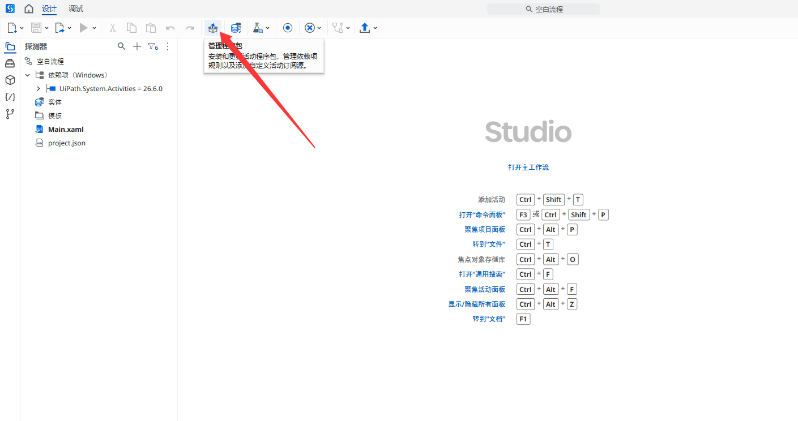Click the 添加活动 shortcut label

(492, 200)
